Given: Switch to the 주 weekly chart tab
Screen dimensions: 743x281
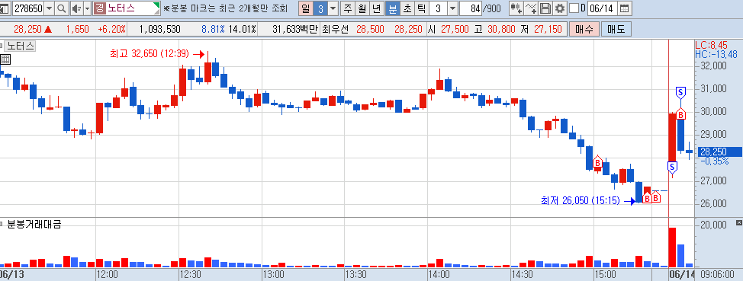Looking at the screenshot, I should 348,8.
